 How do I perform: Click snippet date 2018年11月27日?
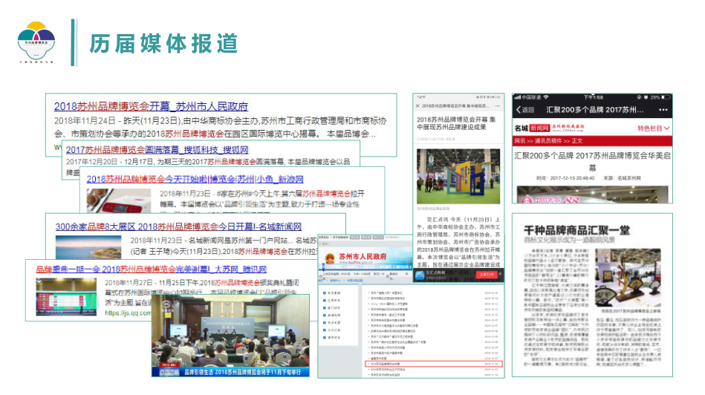[128, 283]
